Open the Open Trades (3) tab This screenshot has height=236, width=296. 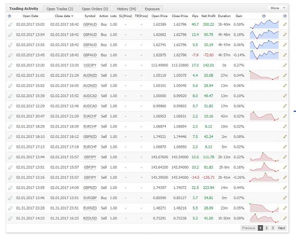coord(60,9)
